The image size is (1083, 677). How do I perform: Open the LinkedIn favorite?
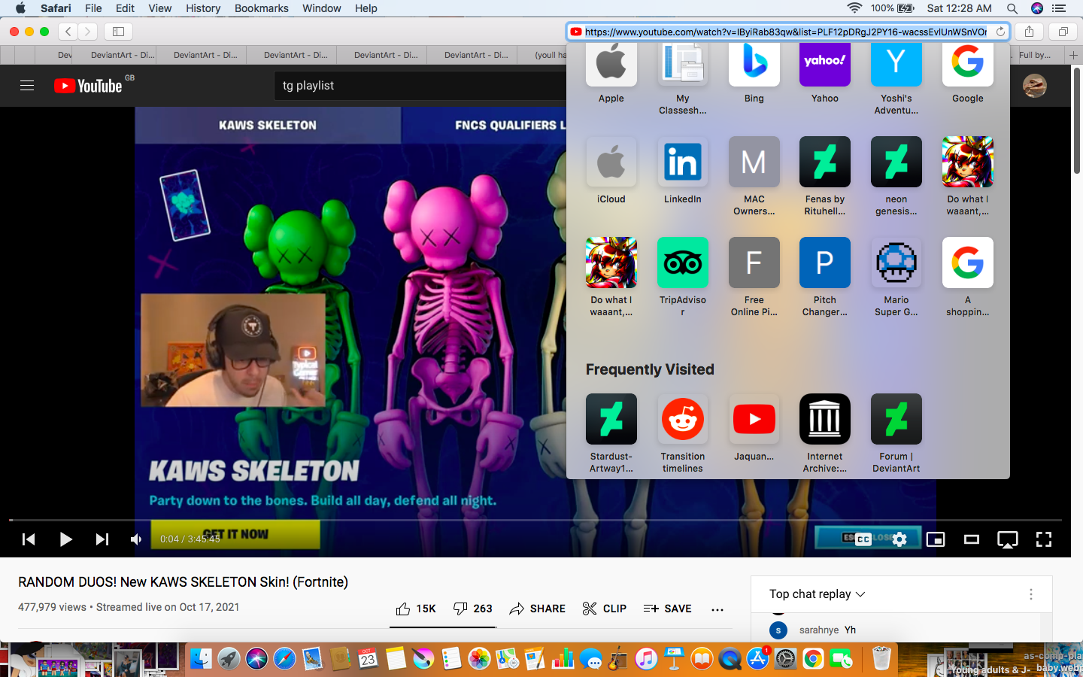coord(682,162)
